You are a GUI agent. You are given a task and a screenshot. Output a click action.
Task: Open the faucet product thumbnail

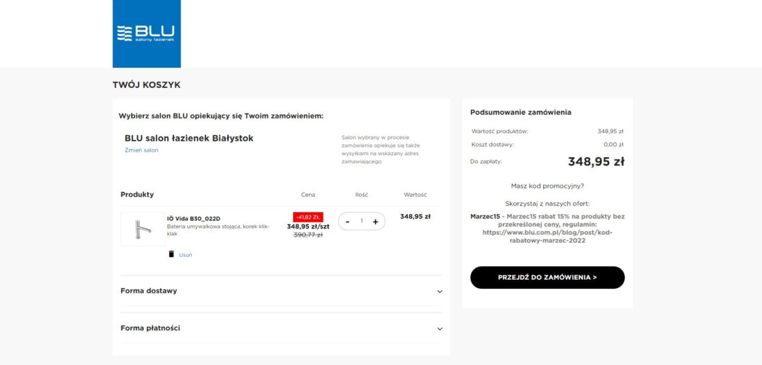(x=142, y=229)
